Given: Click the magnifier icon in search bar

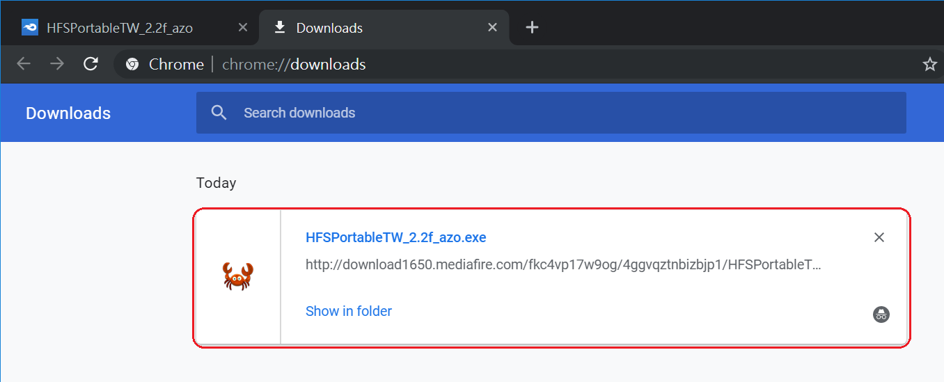Looking at the screenshot, I should (219, 113).
